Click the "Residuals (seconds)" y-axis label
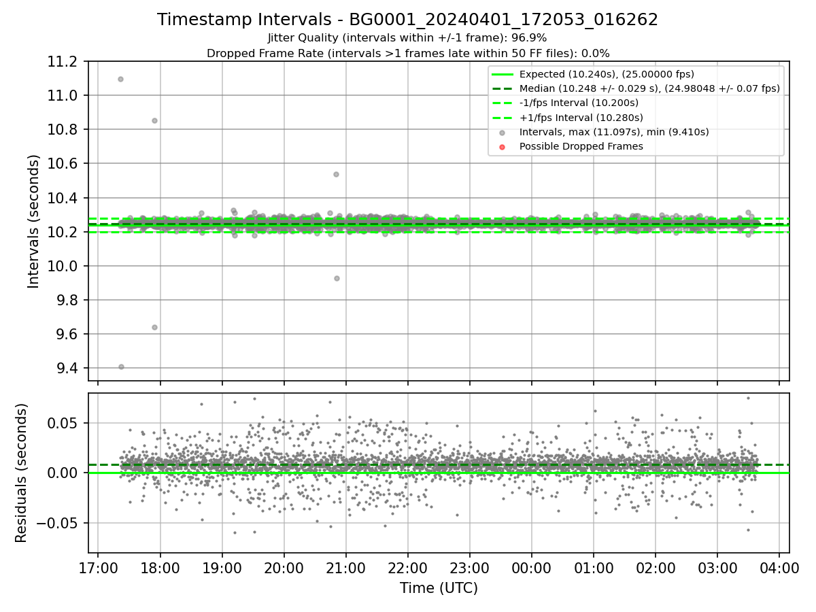816x612 pixels. point(21,473)
